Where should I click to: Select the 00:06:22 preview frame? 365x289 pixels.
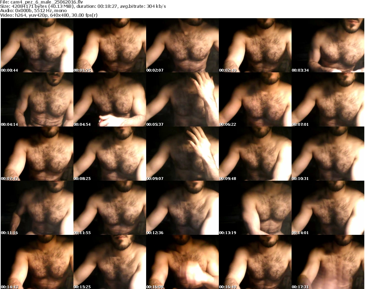(255, 99)
